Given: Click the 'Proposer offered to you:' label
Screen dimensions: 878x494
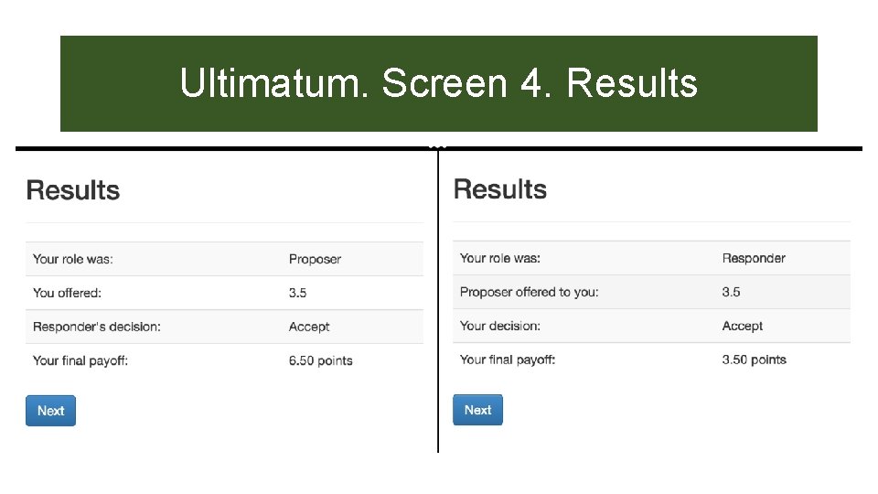Looking at the screenshot, I should [x=529, y=292].
